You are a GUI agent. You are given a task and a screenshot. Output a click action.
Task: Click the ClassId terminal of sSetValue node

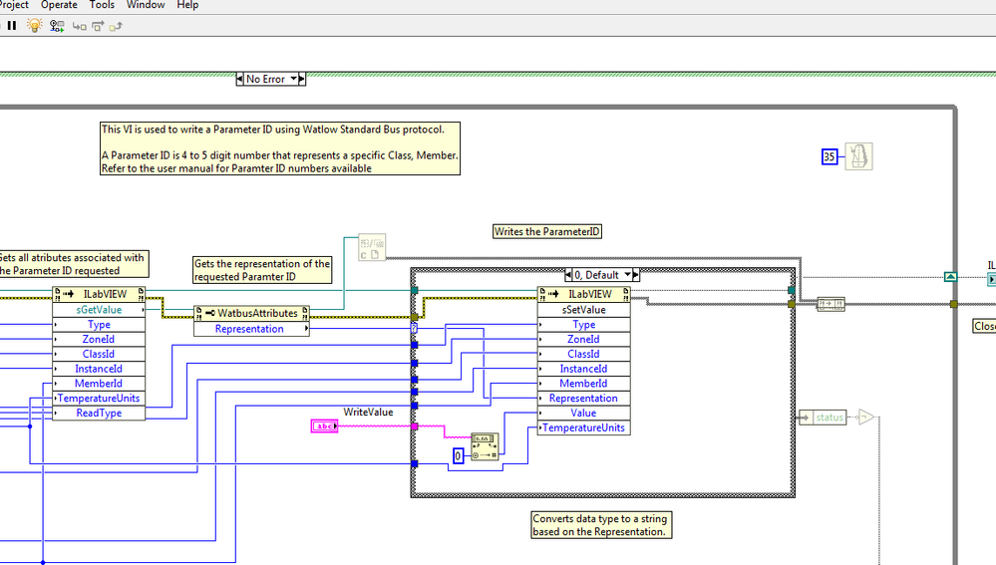tap(584, 354)
